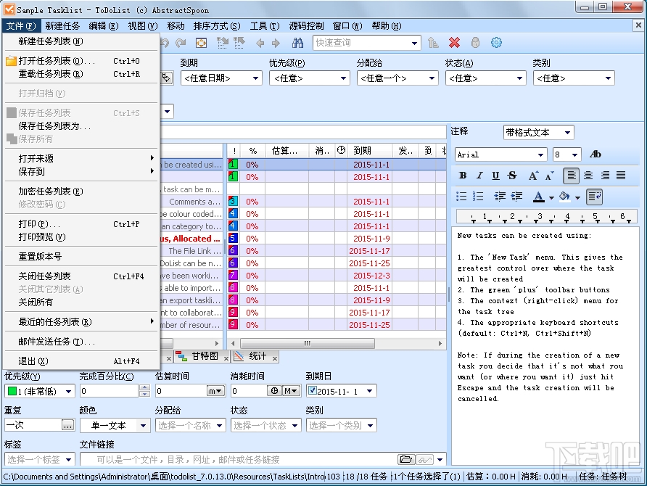The width and height of the screenshot is (647, 486).
Task: Open preferences with blue gear icon
Action: click(496, 43)
